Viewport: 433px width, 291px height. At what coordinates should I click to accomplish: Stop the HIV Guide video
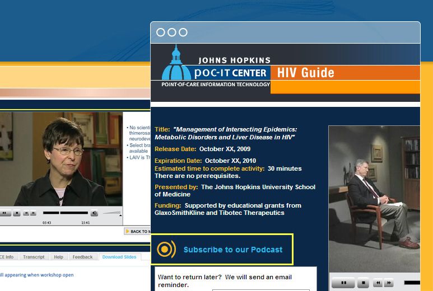[363, 283]
